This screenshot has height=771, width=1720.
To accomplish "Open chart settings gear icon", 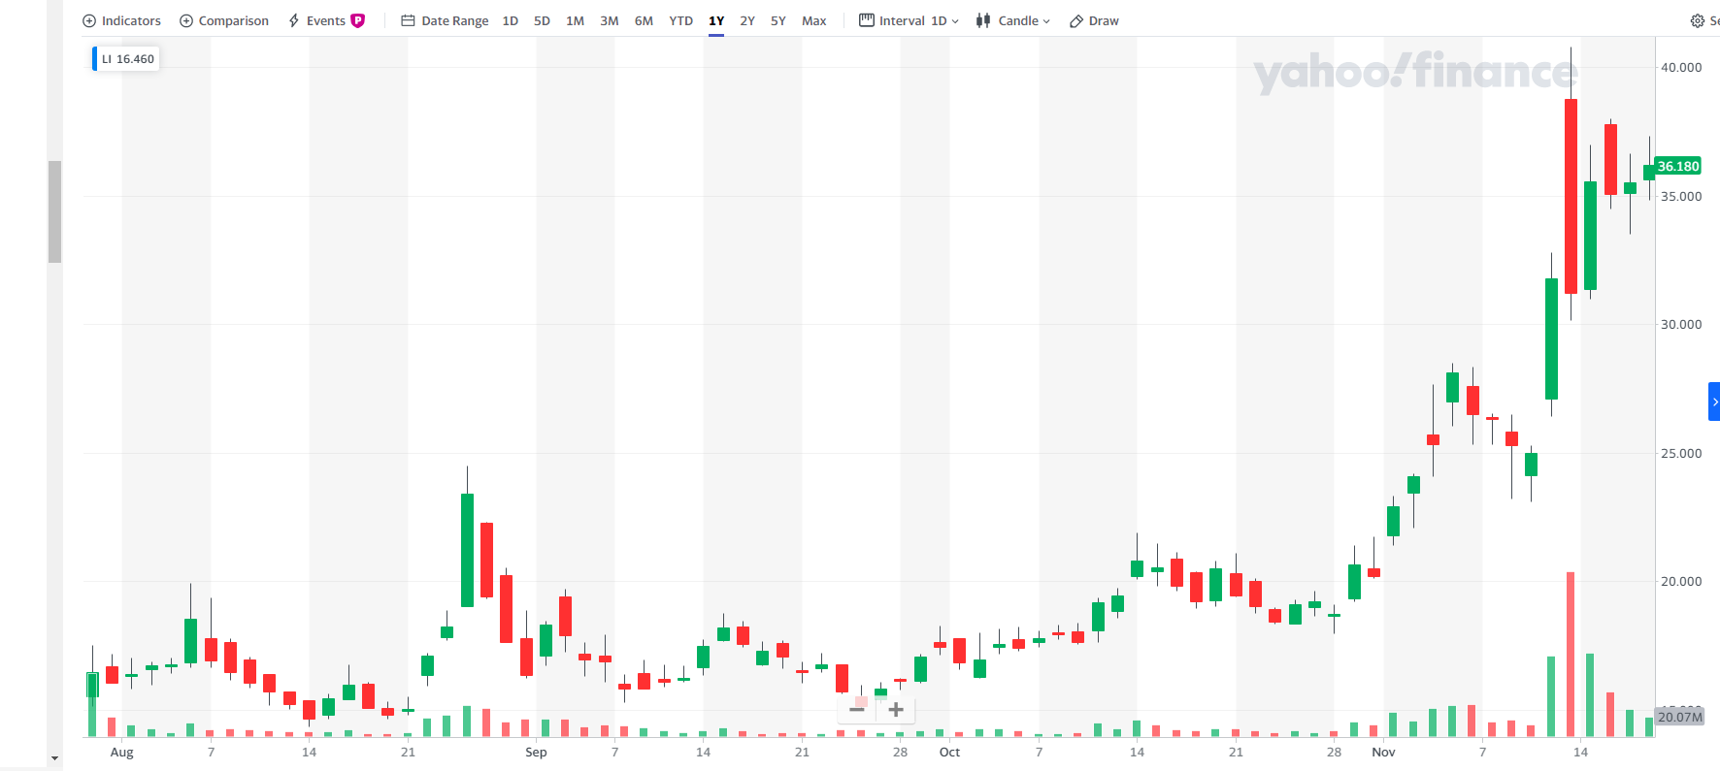I will [1698, 20].
